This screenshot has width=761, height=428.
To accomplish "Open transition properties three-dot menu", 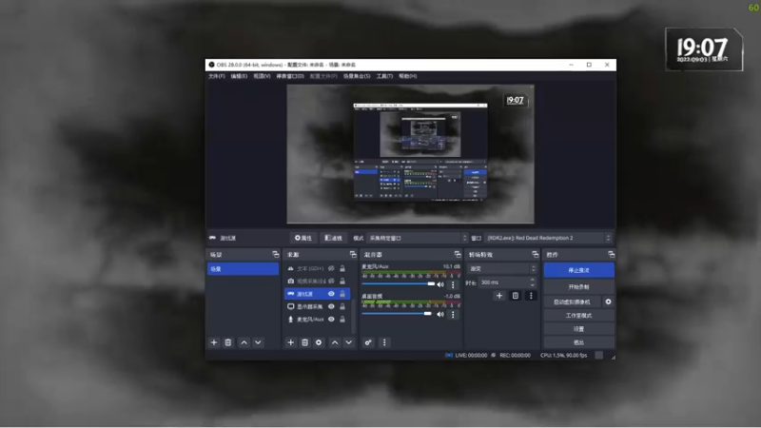I will pos(531,296).
